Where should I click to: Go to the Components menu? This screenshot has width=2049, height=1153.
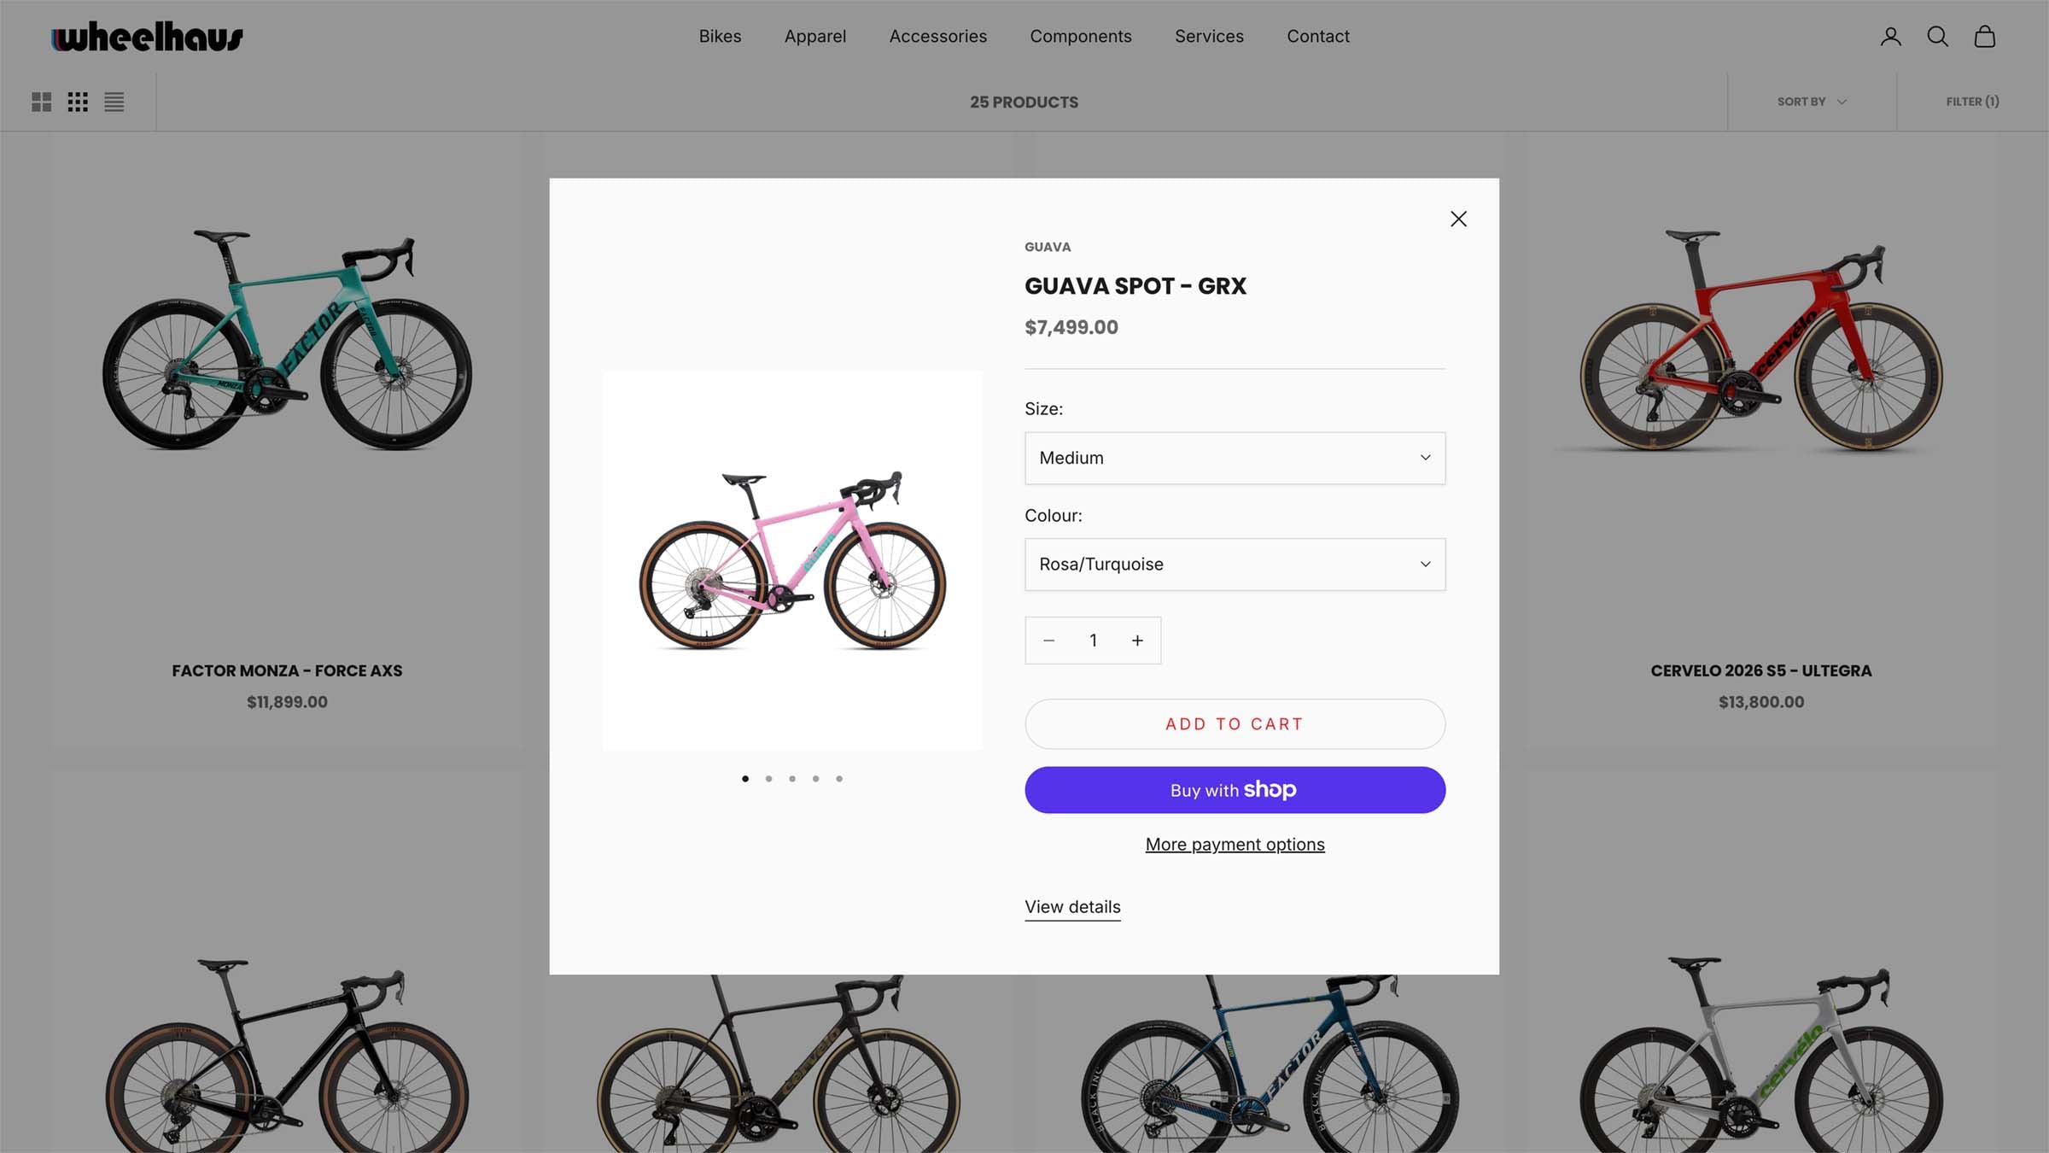coord(1080,37)
